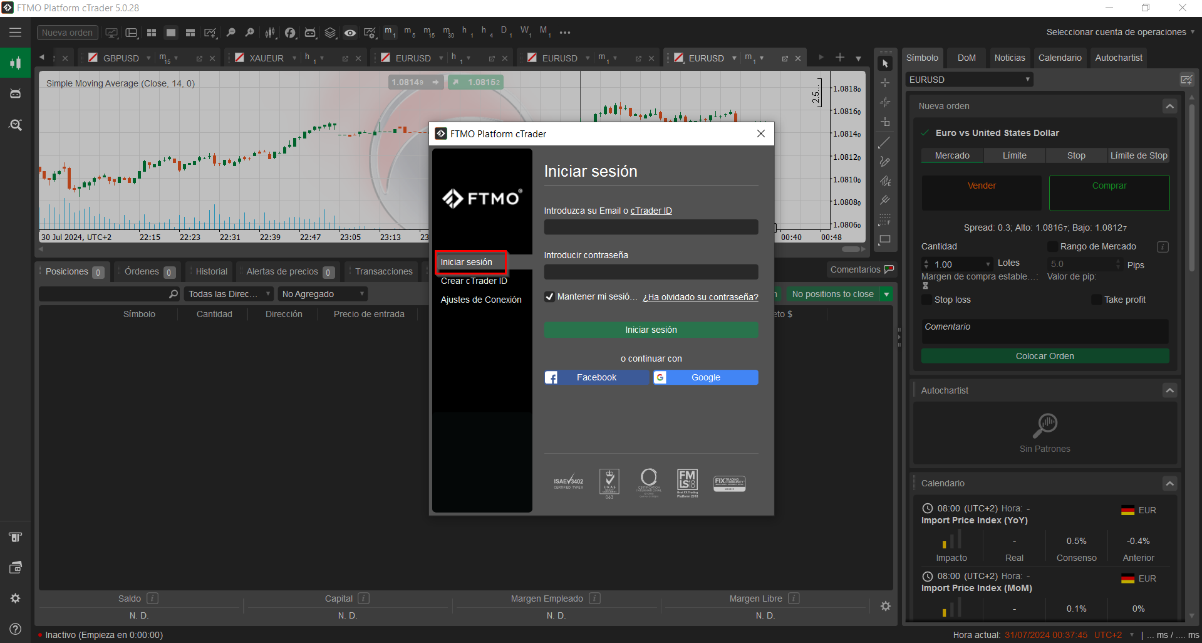Open the Historial tab
The height and width of the screenshot is (643, 1202).
[x=211, y=271]
